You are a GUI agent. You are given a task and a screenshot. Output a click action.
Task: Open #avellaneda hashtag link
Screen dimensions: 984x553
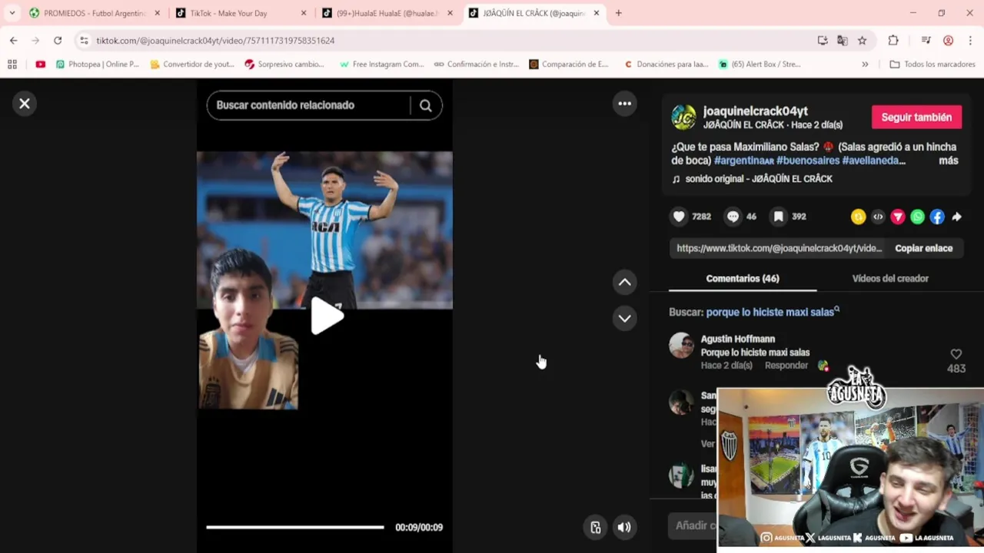(x=873, y=161)
